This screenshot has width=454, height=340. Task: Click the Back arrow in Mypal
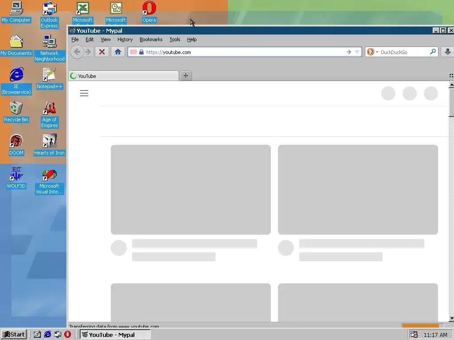pos(77,52)
